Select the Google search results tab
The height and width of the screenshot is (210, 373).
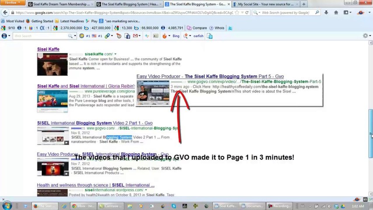(x=197, y=4)
